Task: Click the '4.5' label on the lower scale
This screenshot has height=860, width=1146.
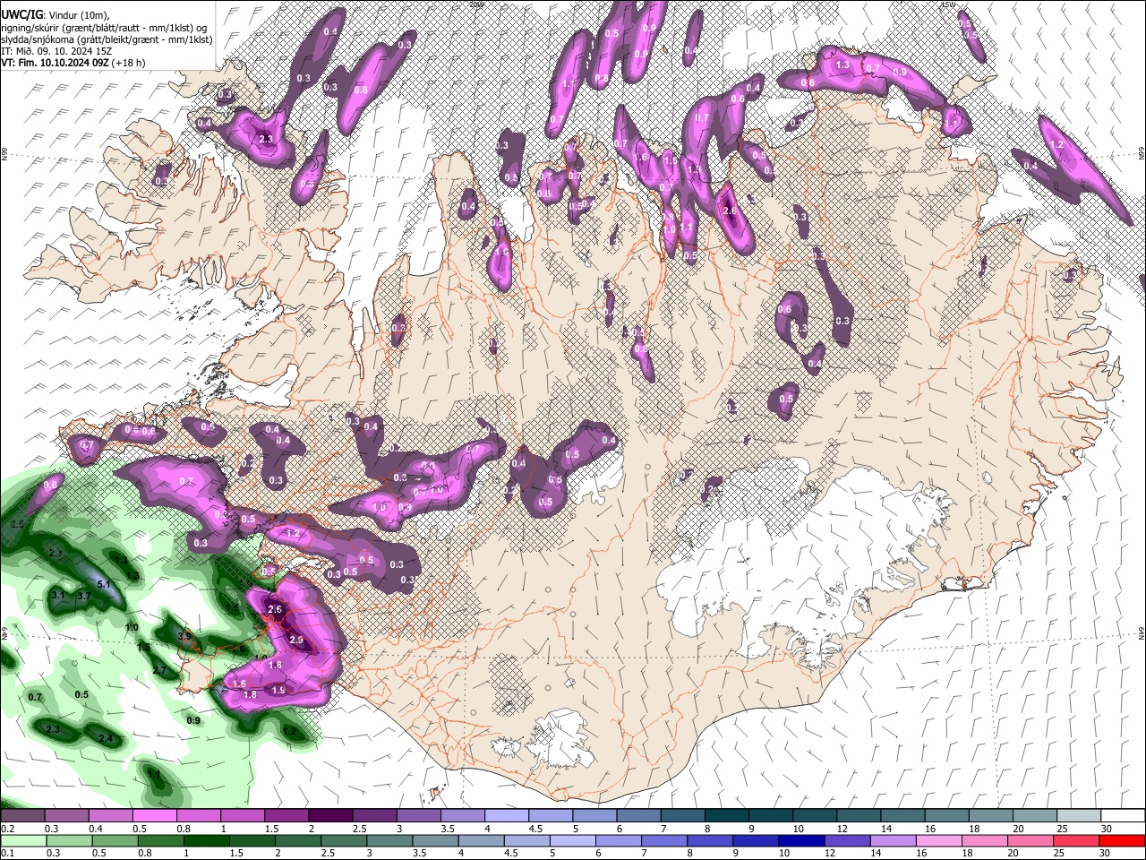Action: [511, 854]
